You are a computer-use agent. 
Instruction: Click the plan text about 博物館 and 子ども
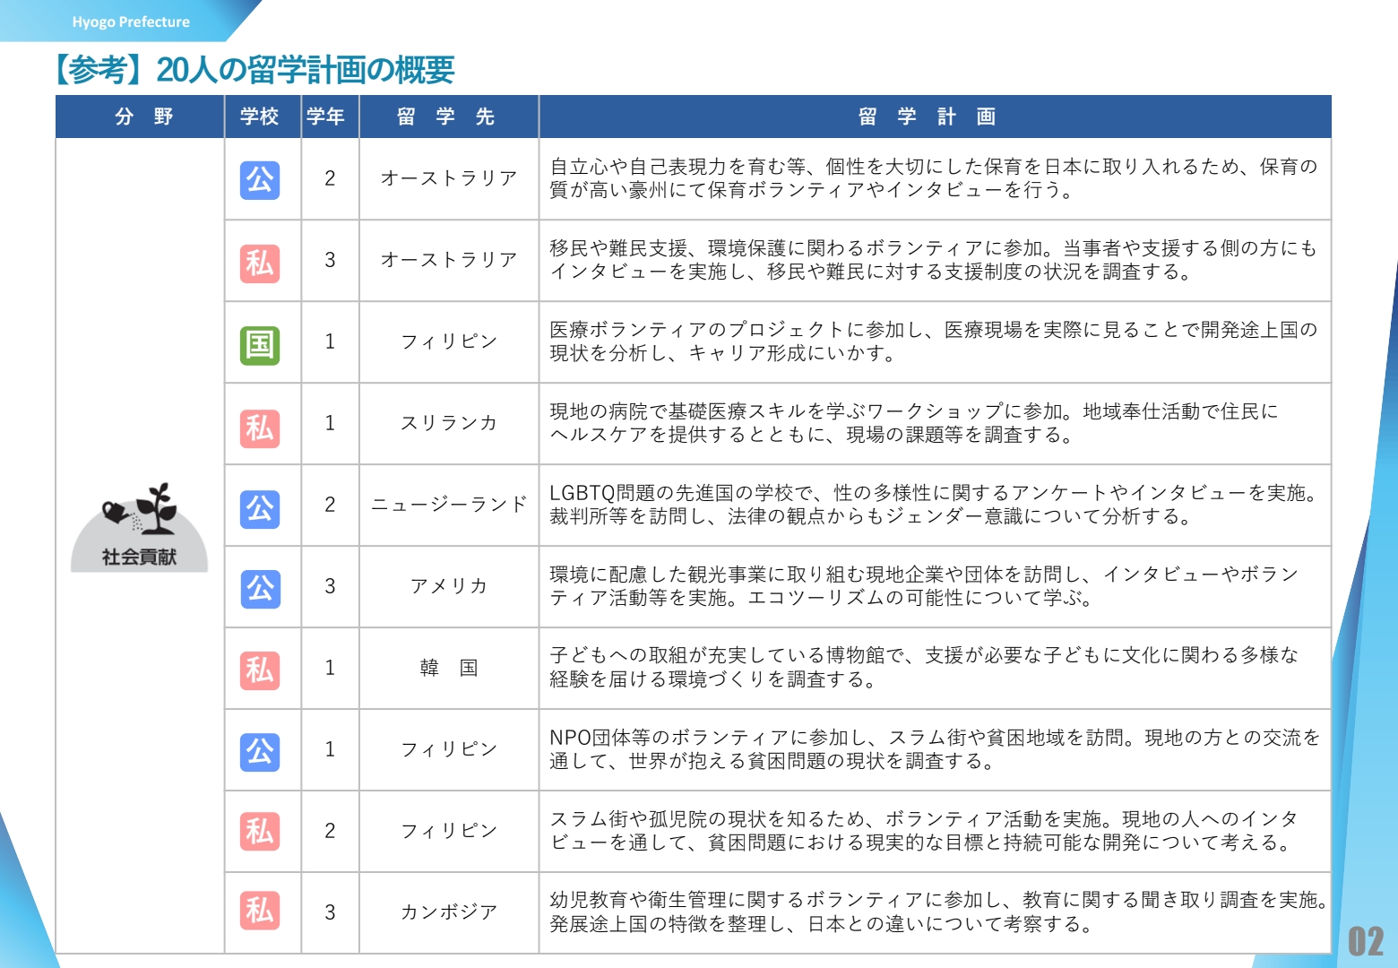pos(924,667)
